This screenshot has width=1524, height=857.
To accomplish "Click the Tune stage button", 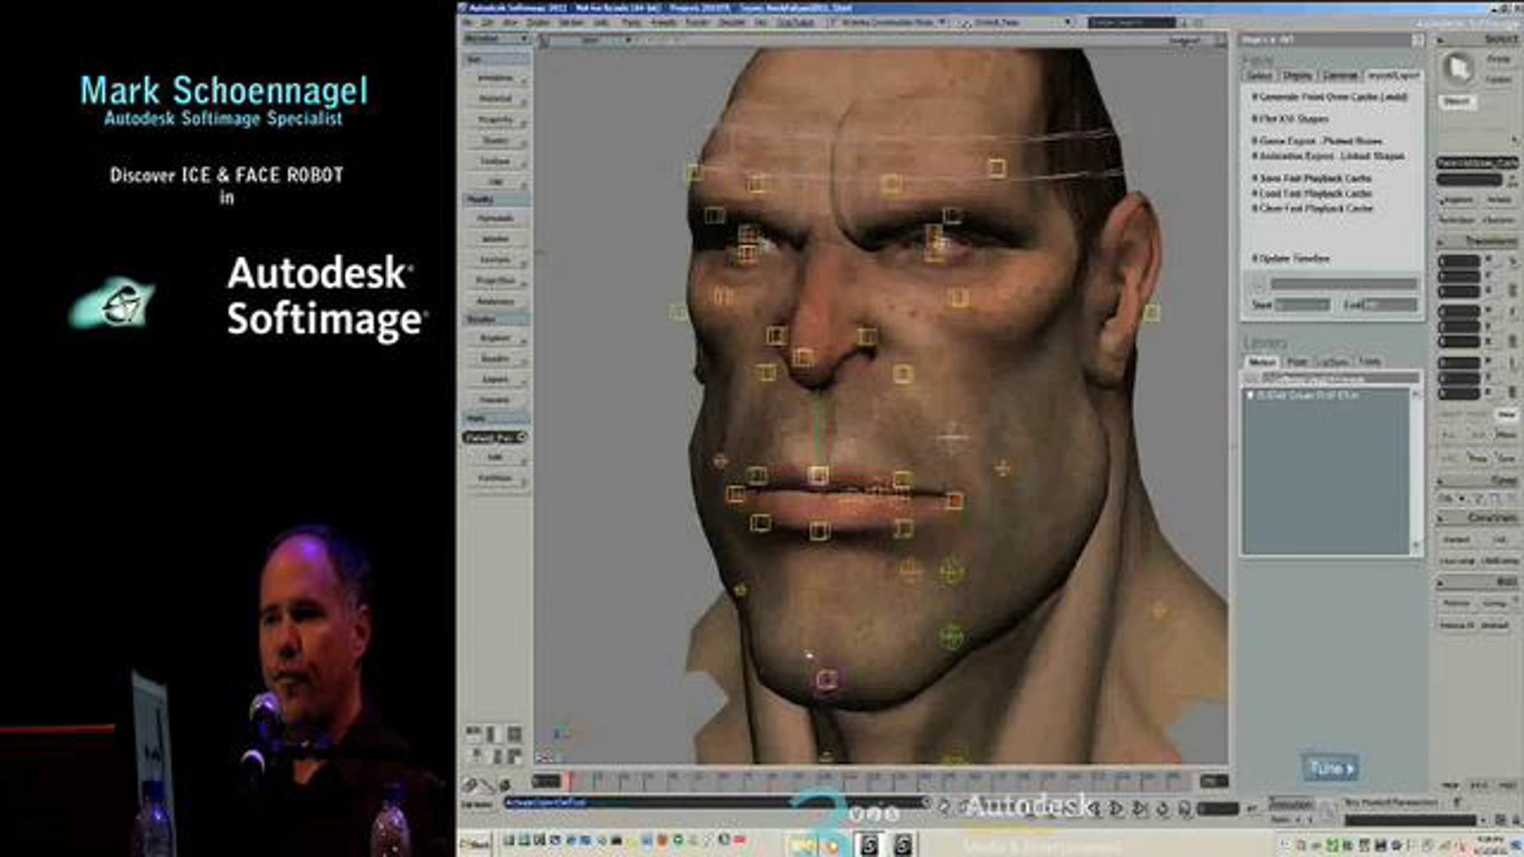I will (x=1330, y=768).
